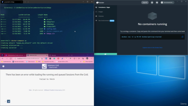Open browser Settings and more ellipsis
This screenshot has height=106, width=188.
click(91, 59)
